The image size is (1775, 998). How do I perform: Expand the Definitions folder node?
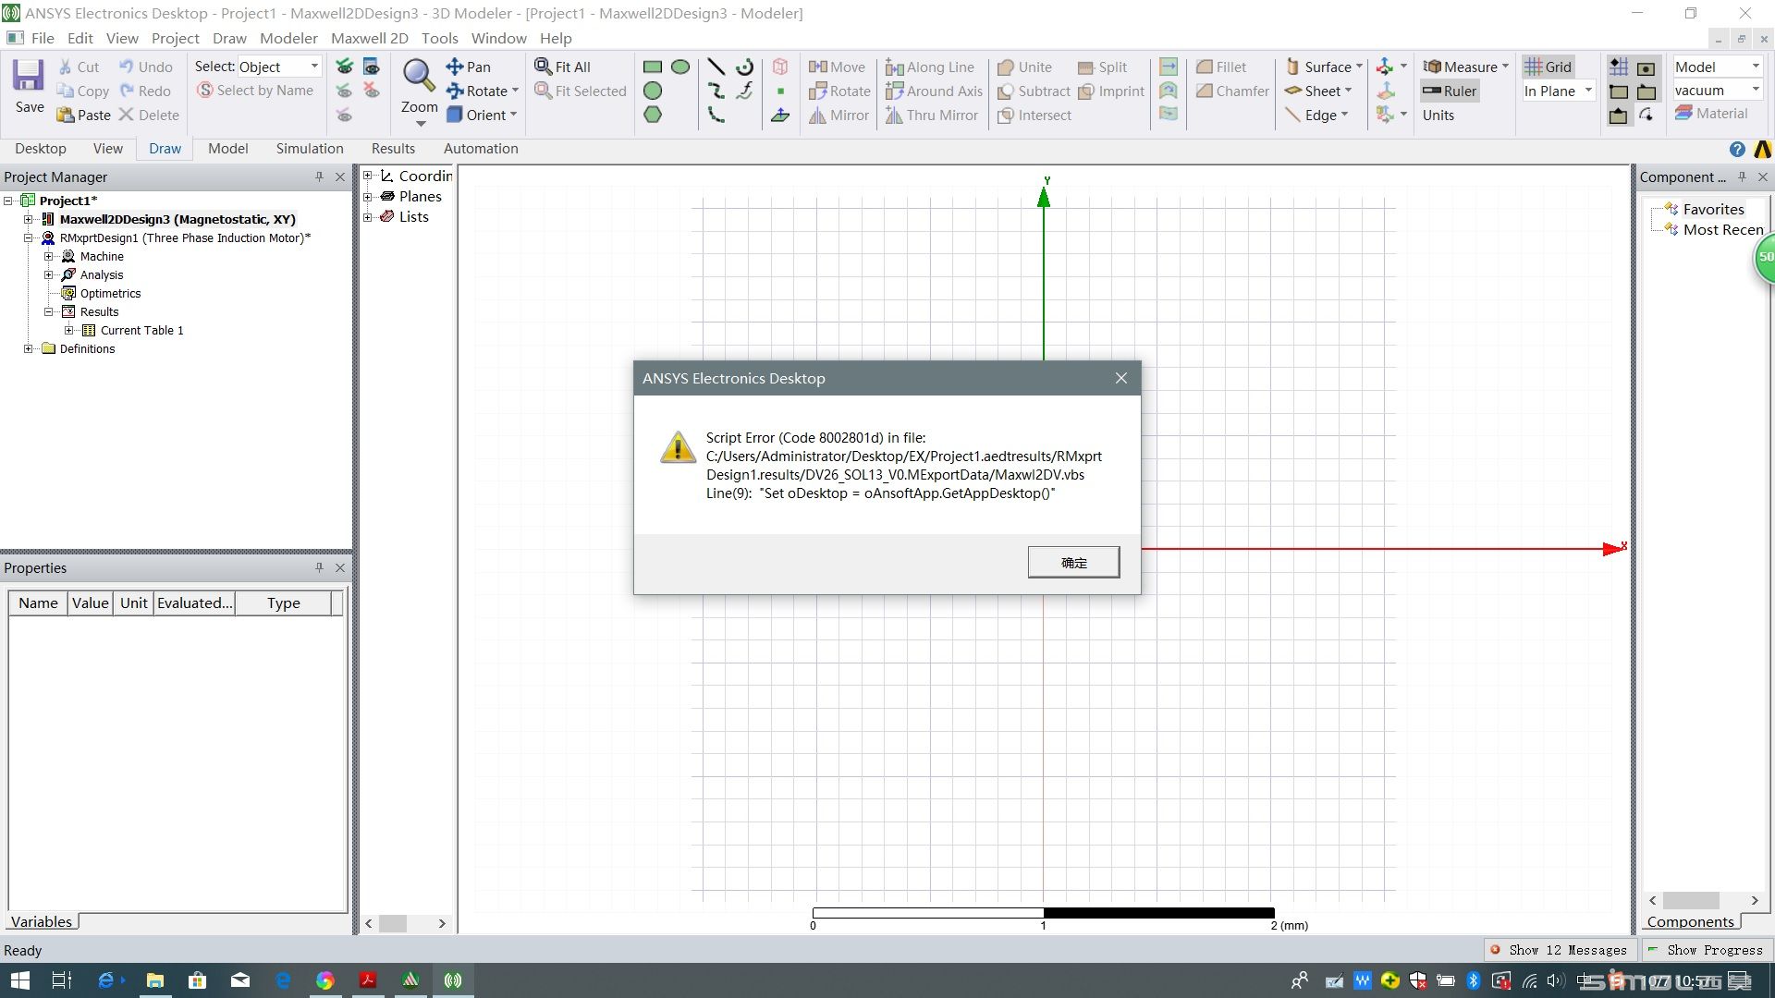tap(29, 348)
